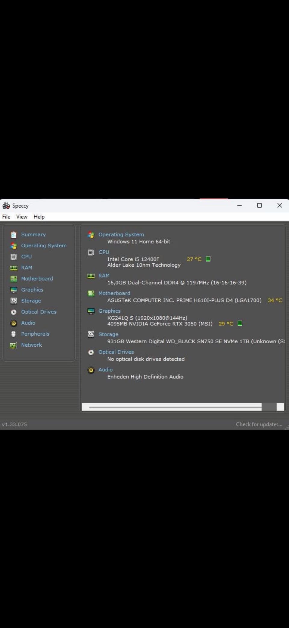Click the Audio speaker icon in sidebar
Viewport: 289px width, 628px height.
tap(14, 323)
